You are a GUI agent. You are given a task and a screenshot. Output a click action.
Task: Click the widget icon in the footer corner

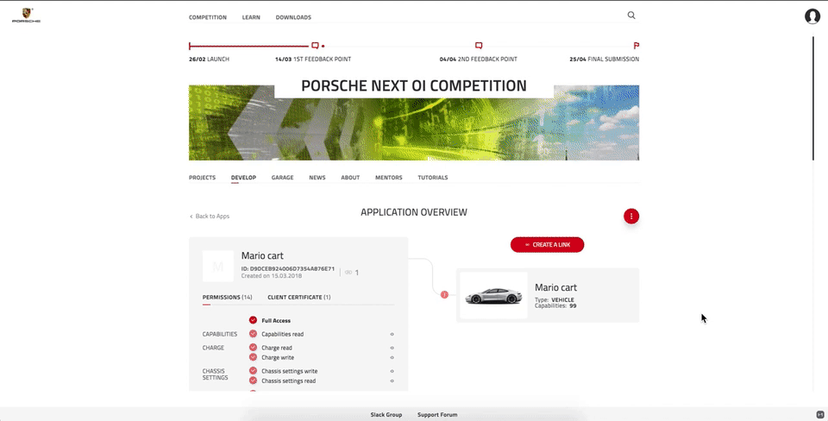pos(819,415)
